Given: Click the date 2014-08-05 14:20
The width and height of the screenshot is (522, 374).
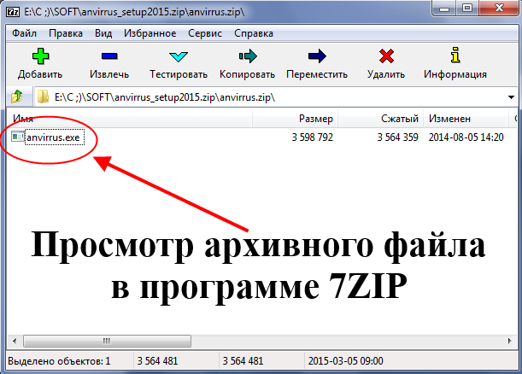Looking at the screenshot, I should pyautogui.click(x=466, y=137).
